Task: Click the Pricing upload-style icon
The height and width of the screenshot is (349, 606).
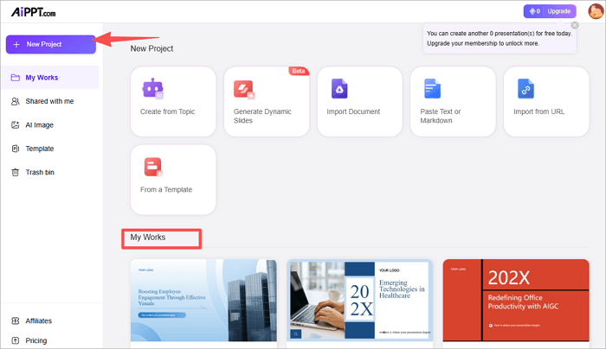Action: click(x=15, y=340)
